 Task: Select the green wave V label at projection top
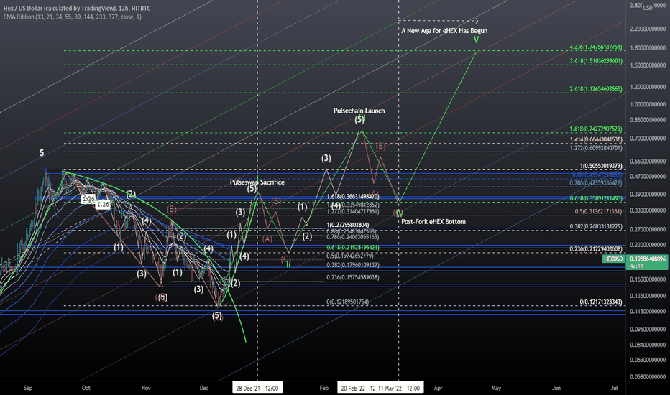click(476, 39)
